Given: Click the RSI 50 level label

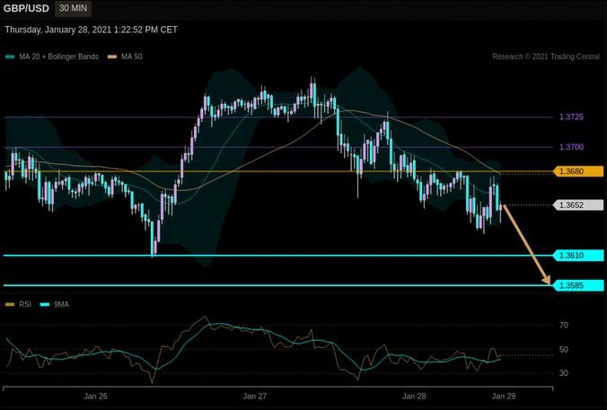Looking at the screenshot, I should 564,350.
